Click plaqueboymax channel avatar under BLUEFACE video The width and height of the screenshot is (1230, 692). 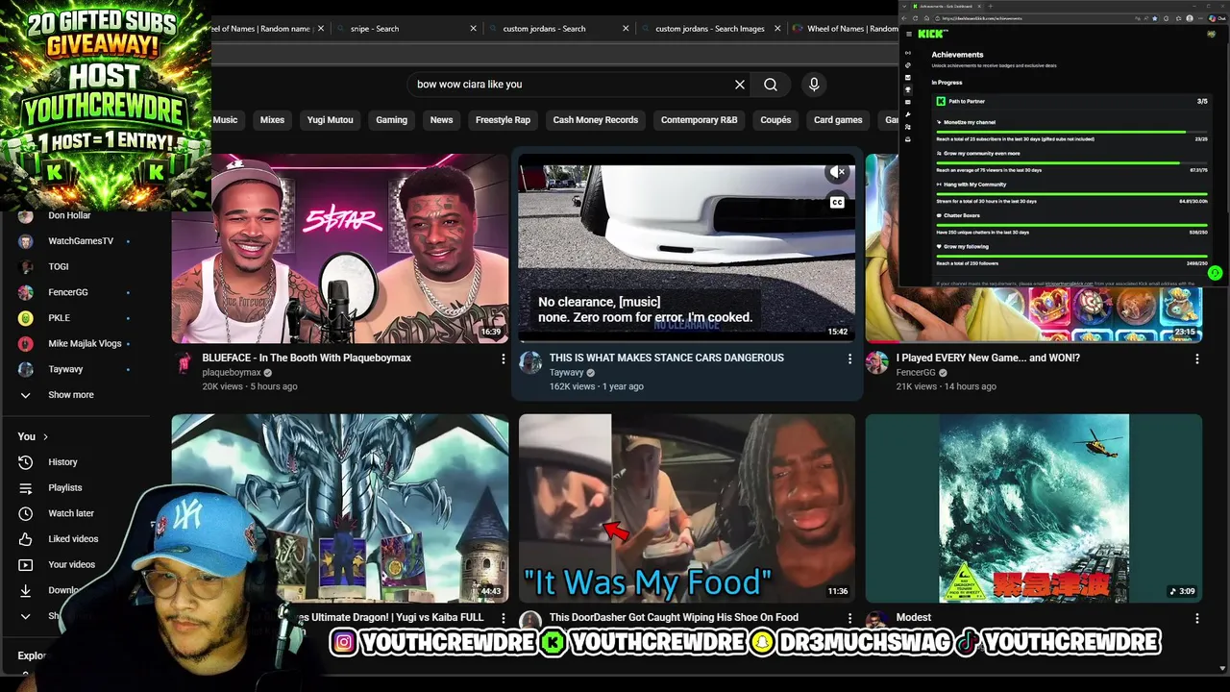183,362
